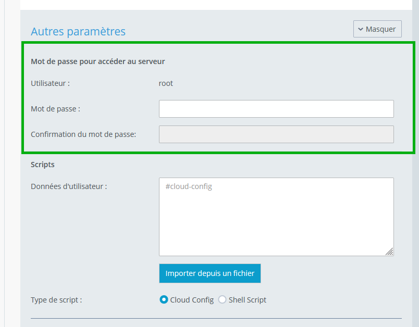Click the 'Données d'utilisateur :' label
This screenshot has width=419, height=327.
[x=69, y=186]
